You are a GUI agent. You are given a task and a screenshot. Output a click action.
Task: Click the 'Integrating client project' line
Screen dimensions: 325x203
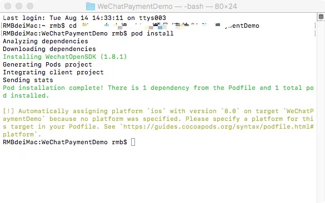point(53,72)
